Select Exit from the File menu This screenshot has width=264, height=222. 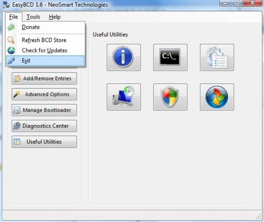click(x=26, y=61)
